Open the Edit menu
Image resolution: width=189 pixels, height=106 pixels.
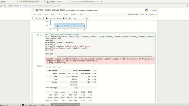coord(40,14)
